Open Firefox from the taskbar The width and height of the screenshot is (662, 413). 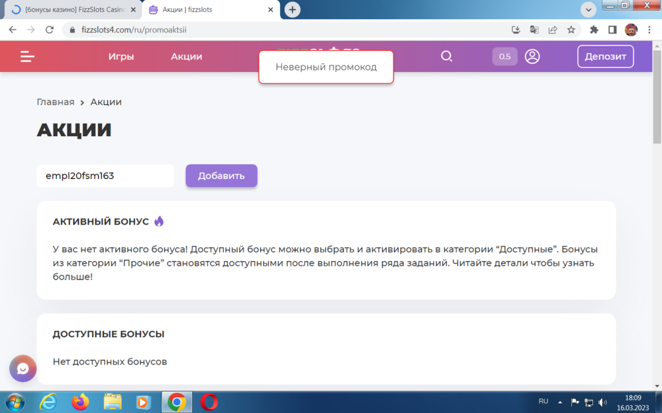(x=80, y=402)
